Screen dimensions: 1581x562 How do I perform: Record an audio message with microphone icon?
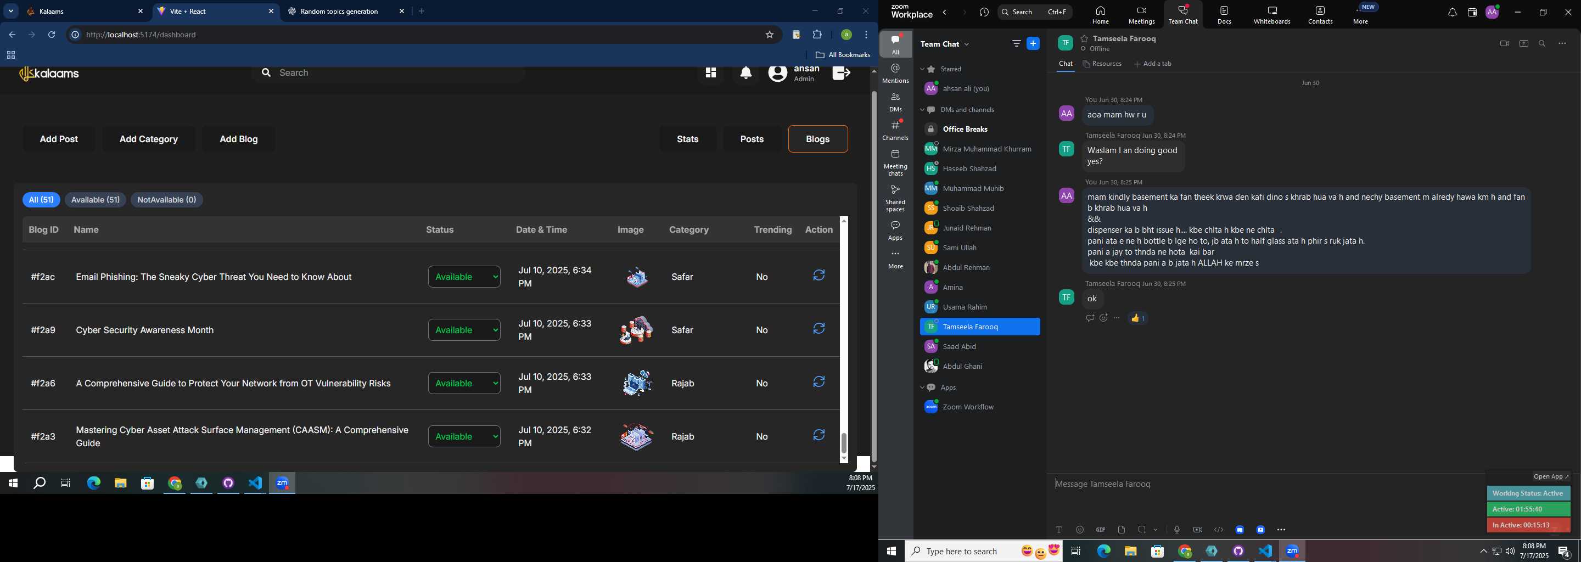coord(1176,530)
